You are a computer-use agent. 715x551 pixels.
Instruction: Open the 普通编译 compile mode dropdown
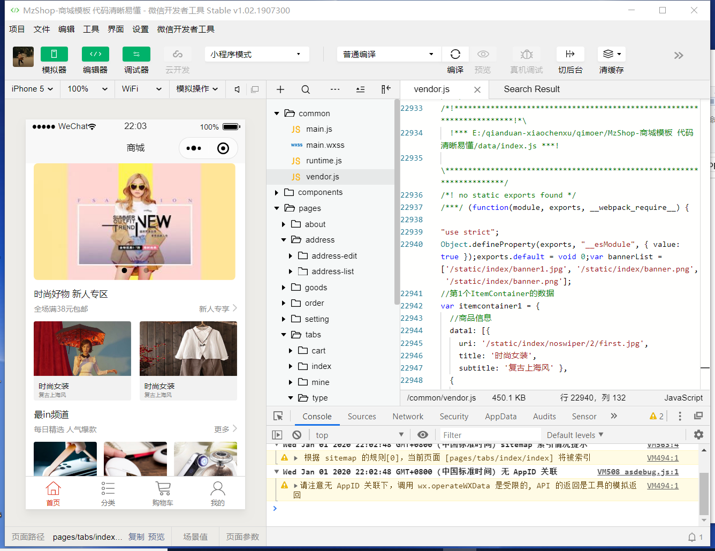[389, 54]
